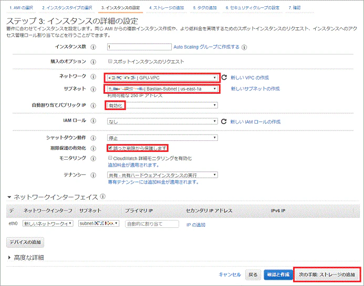Click キャンセル link at bottom
This screenshot has height=286, width=364.
[230, 274]
